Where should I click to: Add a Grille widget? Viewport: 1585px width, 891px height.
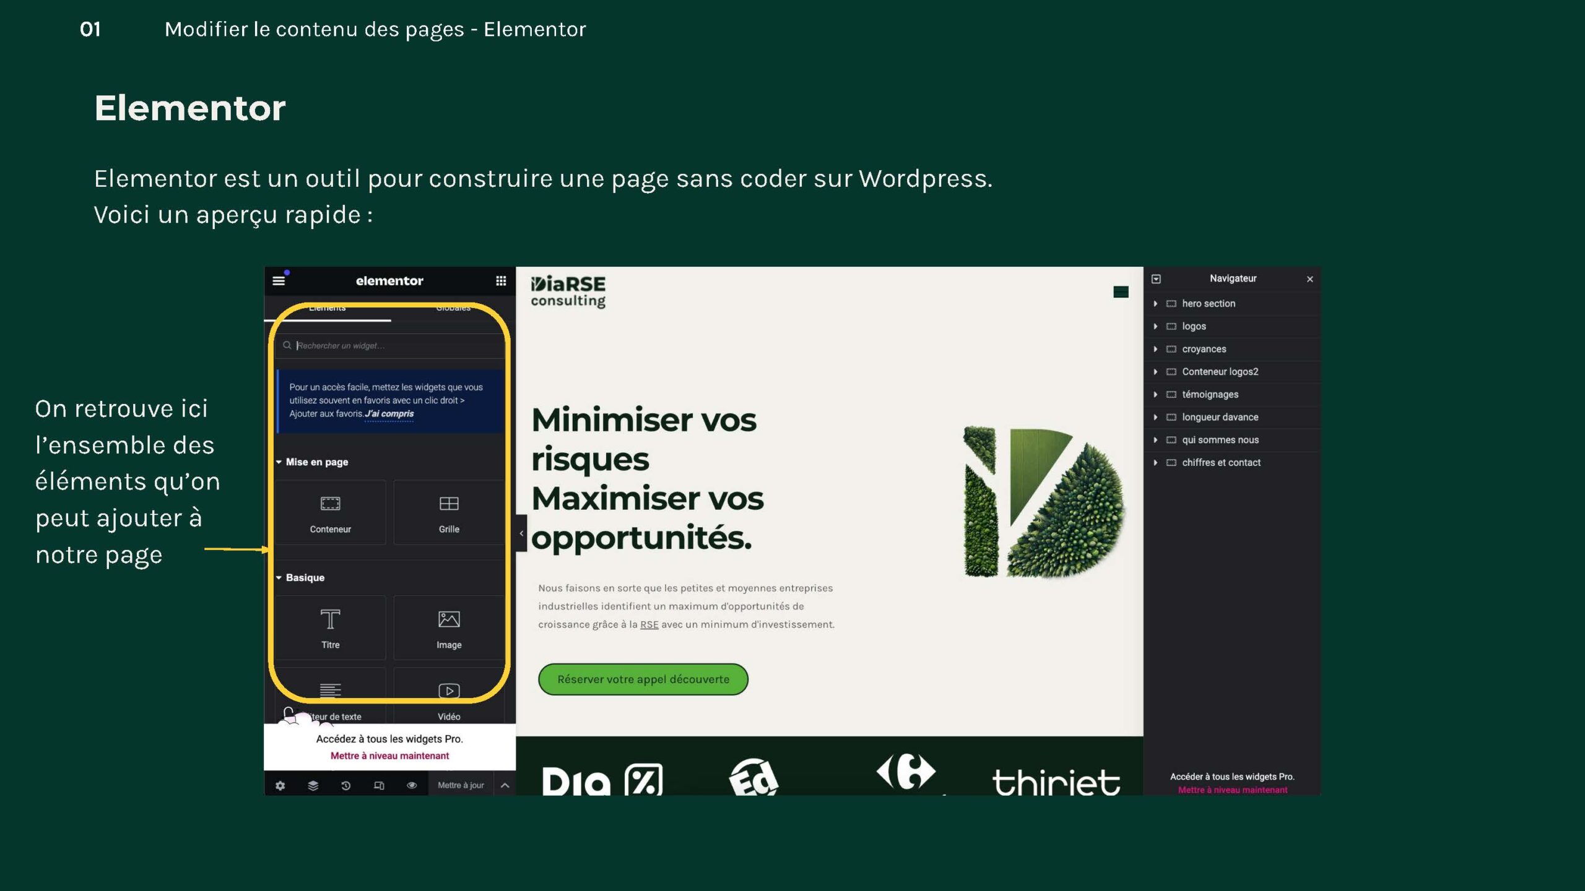click(x=449, y=513)
